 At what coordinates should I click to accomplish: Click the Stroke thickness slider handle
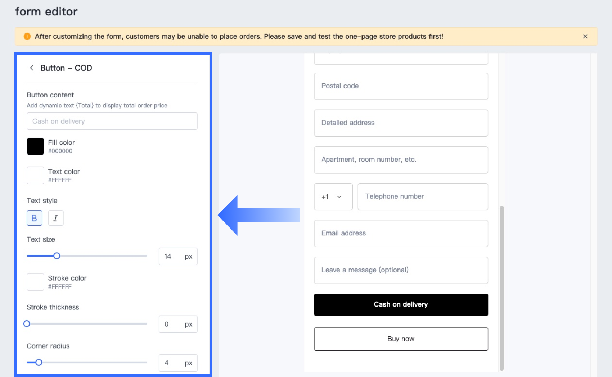(x=27, y=324)
